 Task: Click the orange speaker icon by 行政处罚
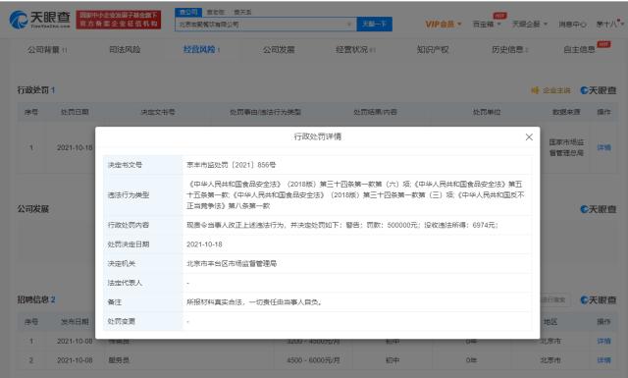coord(535,90)
